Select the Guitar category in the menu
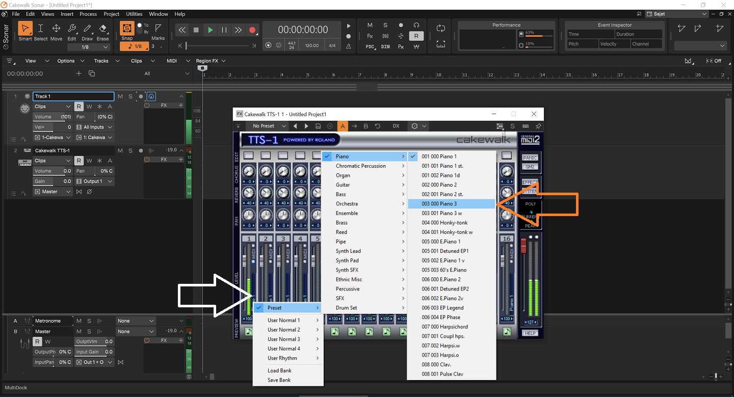The image size is (734, 397). click(364, 184)
